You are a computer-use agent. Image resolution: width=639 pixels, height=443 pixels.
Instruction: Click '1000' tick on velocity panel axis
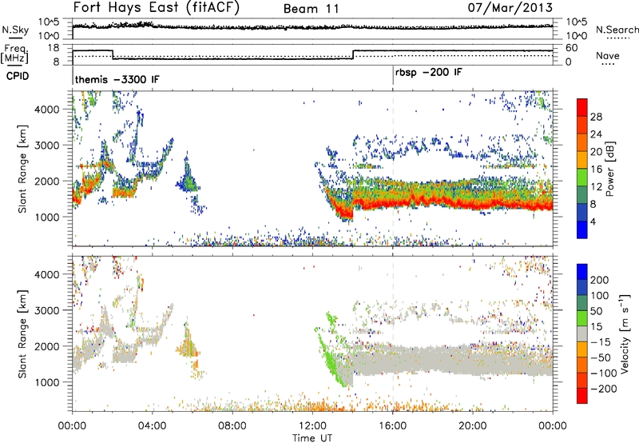pos(47,382)
